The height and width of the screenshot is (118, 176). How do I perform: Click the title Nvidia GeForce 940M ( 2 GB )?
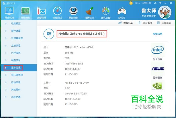coord(82,34)
